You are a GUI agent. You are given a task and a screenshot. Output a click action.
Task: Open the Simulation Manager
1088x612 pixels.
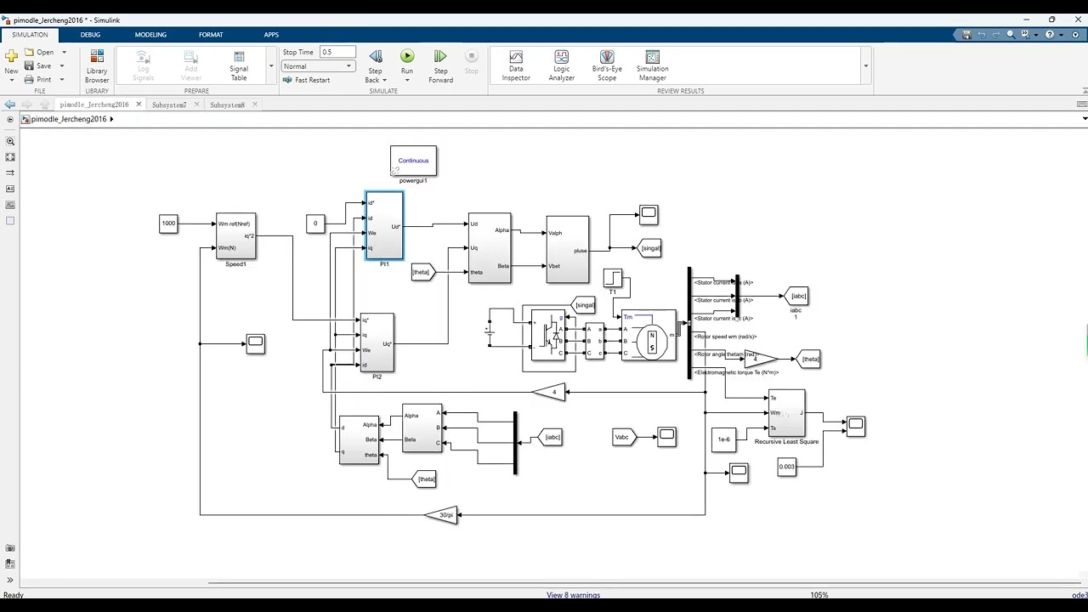(x=653, y=65)
